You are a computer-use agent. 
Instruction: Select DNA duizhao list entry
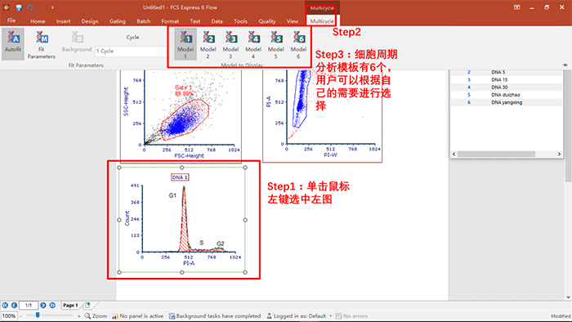click(507, 95)
